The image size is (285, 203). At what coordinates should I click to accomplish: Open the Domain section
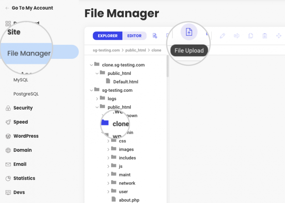click(23, 150)
